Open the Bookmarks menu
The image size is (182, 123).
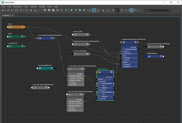[18, 6]
